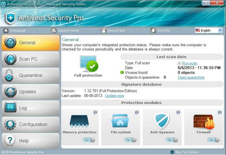Click the play arrow beside Run scan
226x155 pixels.
click(x=179, y=63)
